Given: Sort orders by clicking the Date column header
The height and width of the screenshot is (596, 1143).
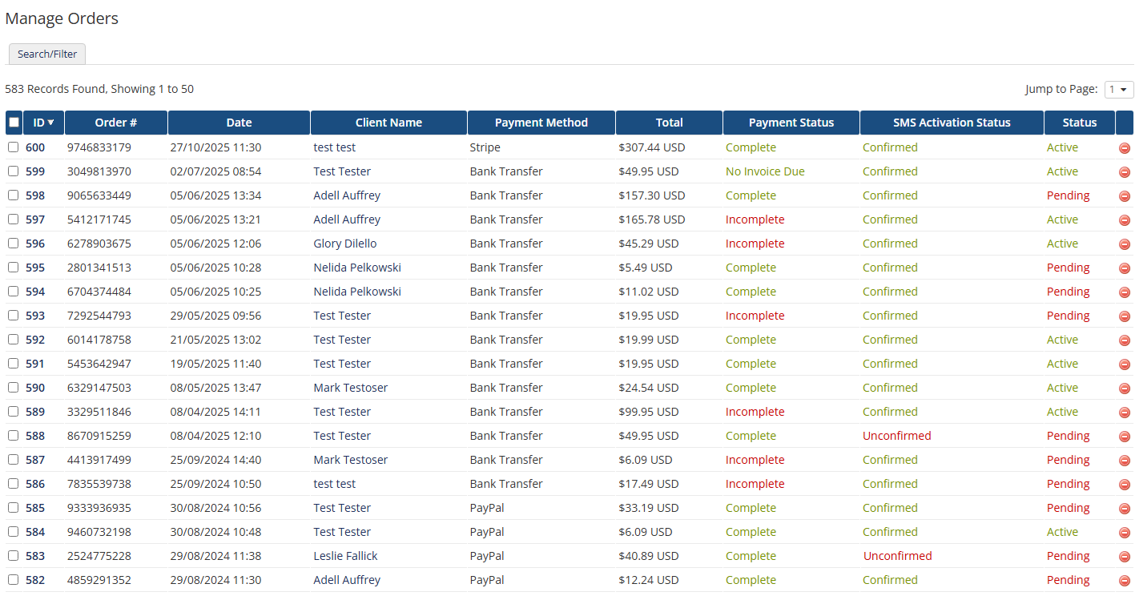Looking at the screenshot, I should (x=239, y=122).
